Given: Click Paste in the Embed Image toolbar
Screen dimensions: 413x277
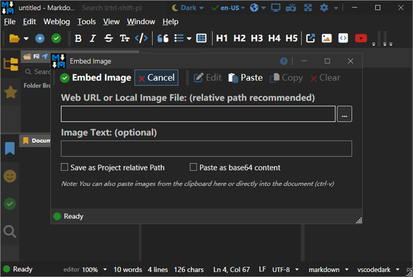Looking at the screenshot, I should click(245, 78).
